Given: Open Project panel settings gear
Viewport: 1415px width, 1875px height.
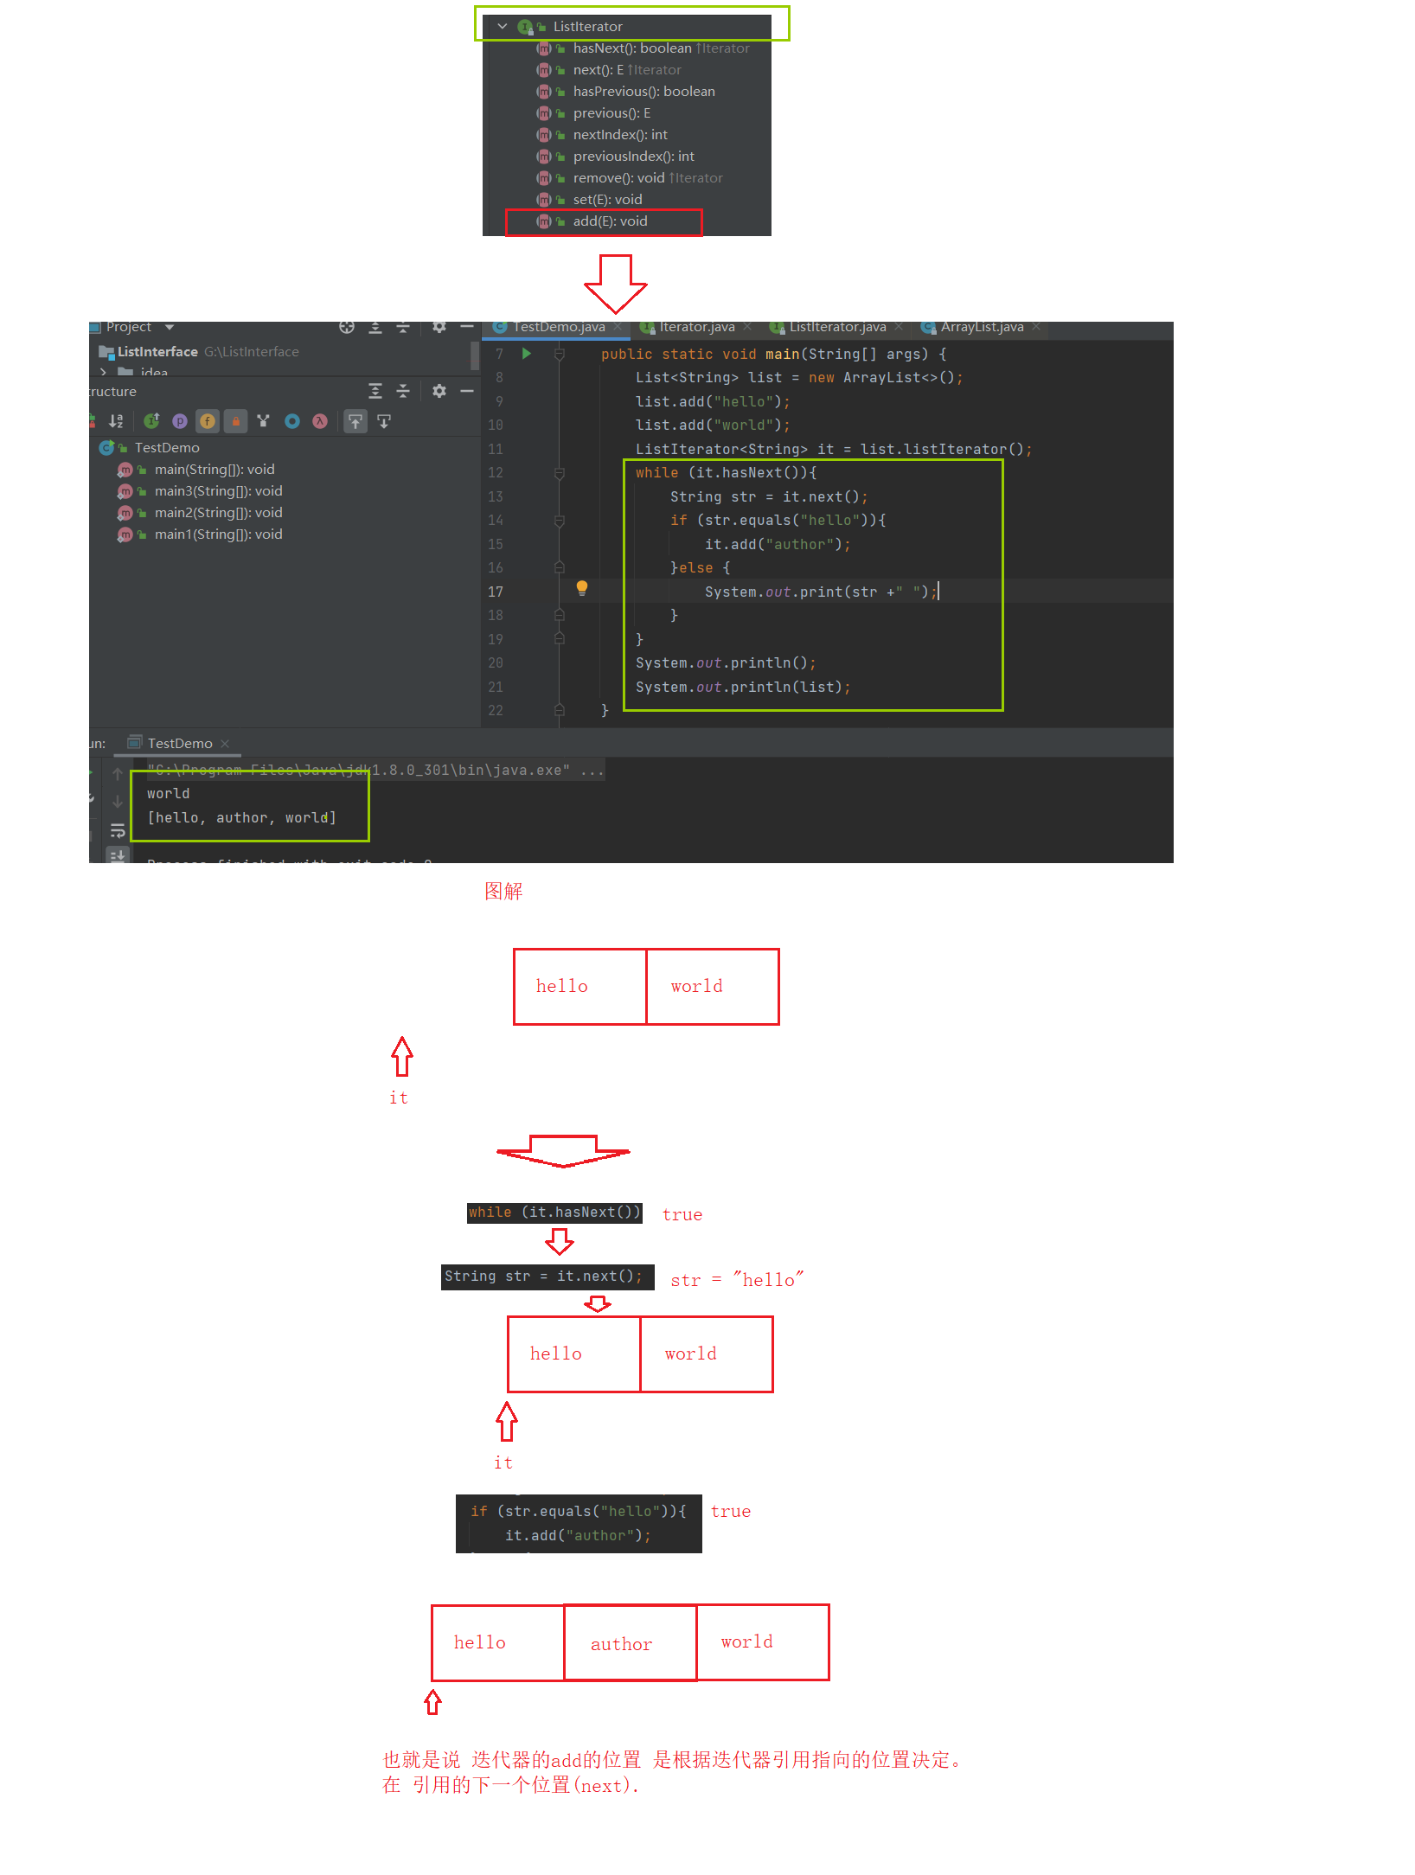Looking at the screenshot, I should pos(439,327).
